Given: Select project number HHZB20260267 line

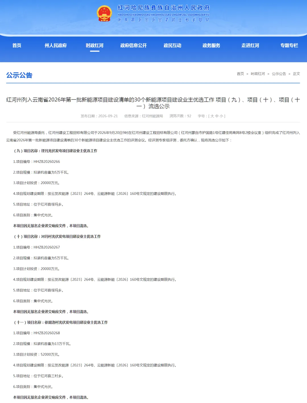Looking at the screenshot, I should pyautogui.click(x=36, y=247).
